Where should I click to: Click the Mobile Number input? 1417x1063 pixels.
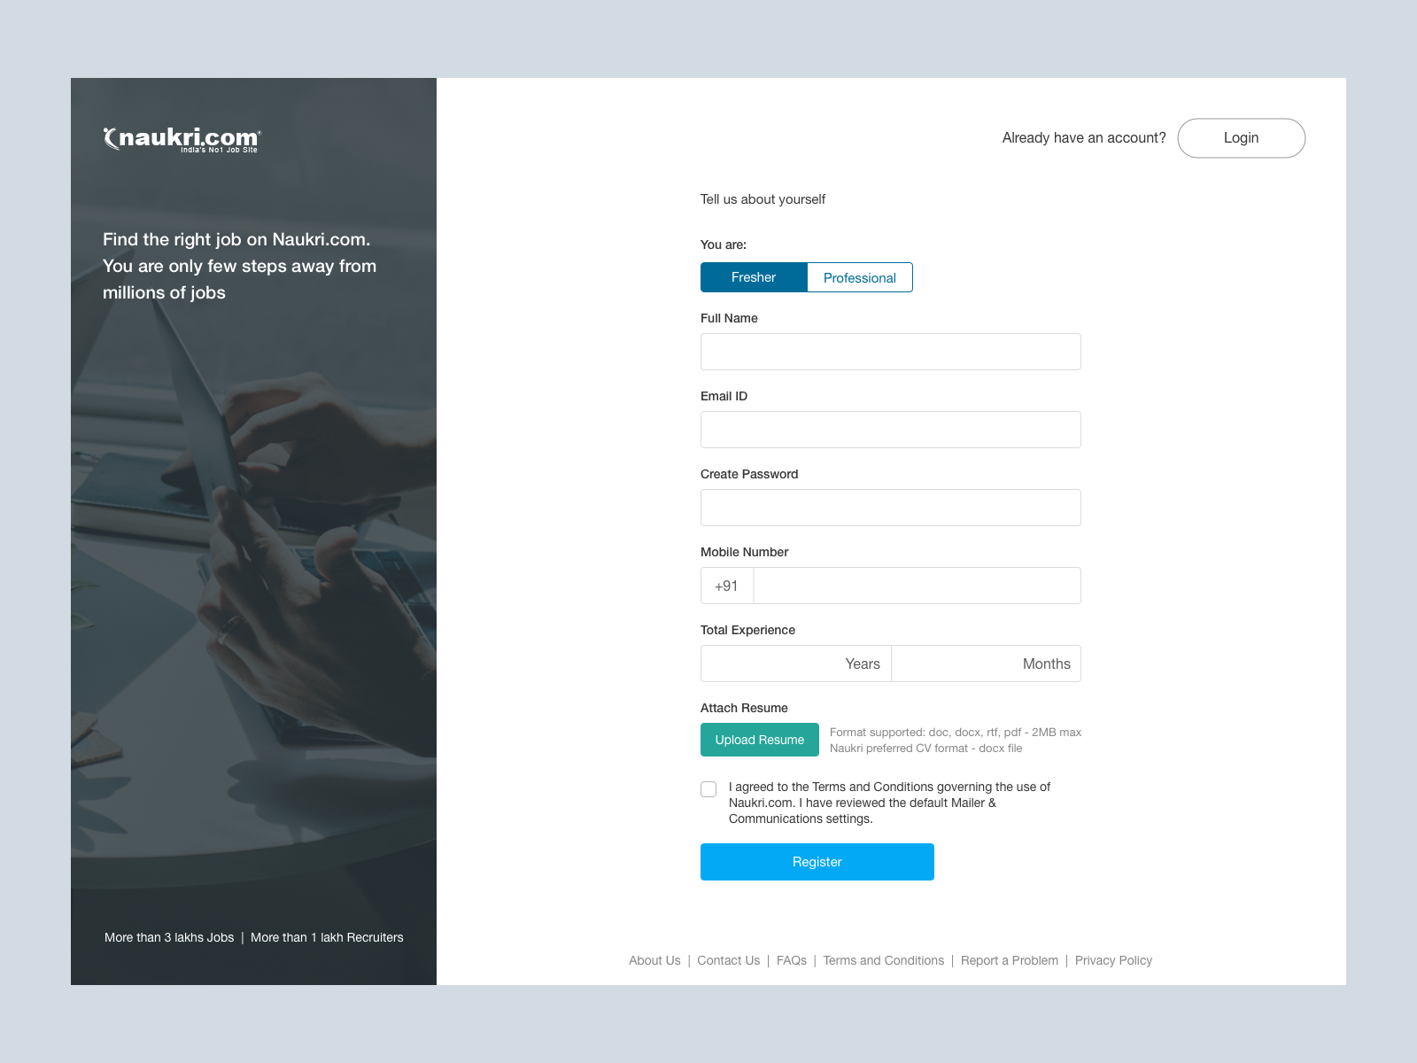point(917,586)
